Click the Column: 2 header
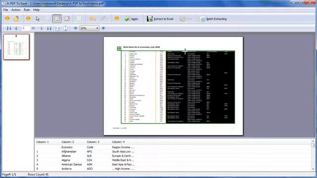Image resolution: width=317 pixels, height=178 pixels. click(x=68, y=142)
